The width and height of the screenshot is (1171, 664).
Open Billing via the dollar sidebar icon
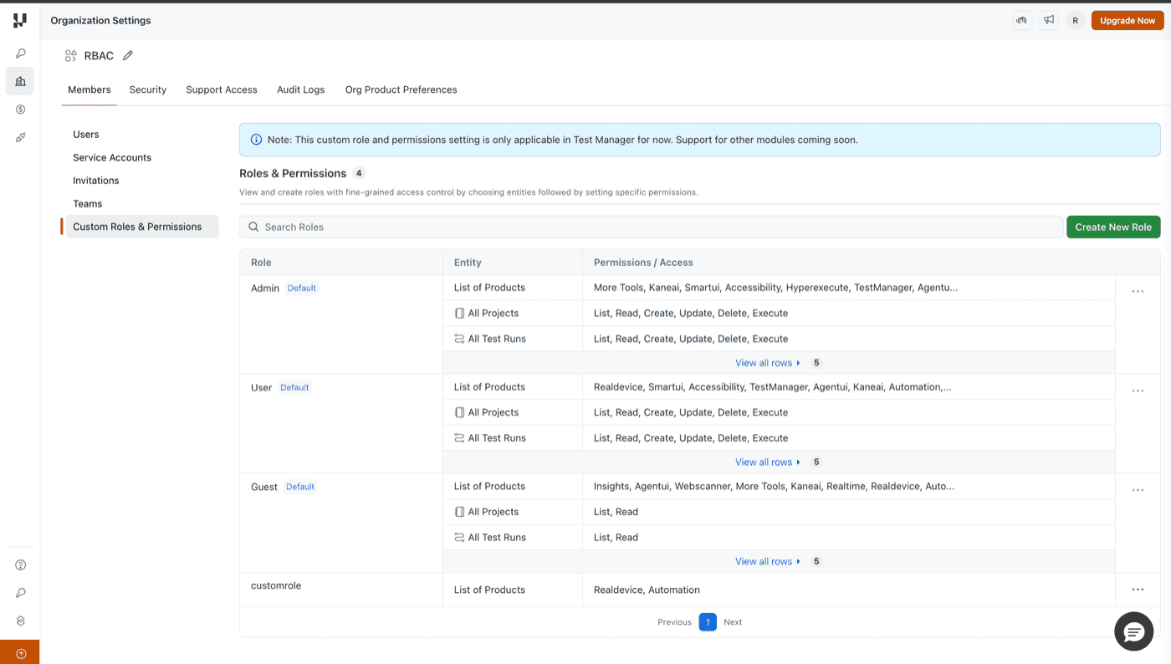(x=19, y=109)
